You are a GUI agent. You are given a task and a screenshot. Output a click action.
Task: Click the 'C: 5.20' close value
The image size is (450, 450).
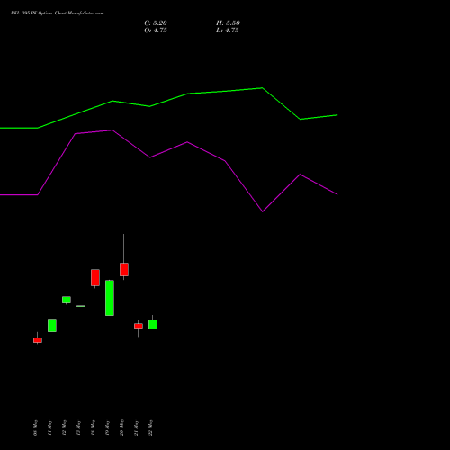click(x=156, y=23)
